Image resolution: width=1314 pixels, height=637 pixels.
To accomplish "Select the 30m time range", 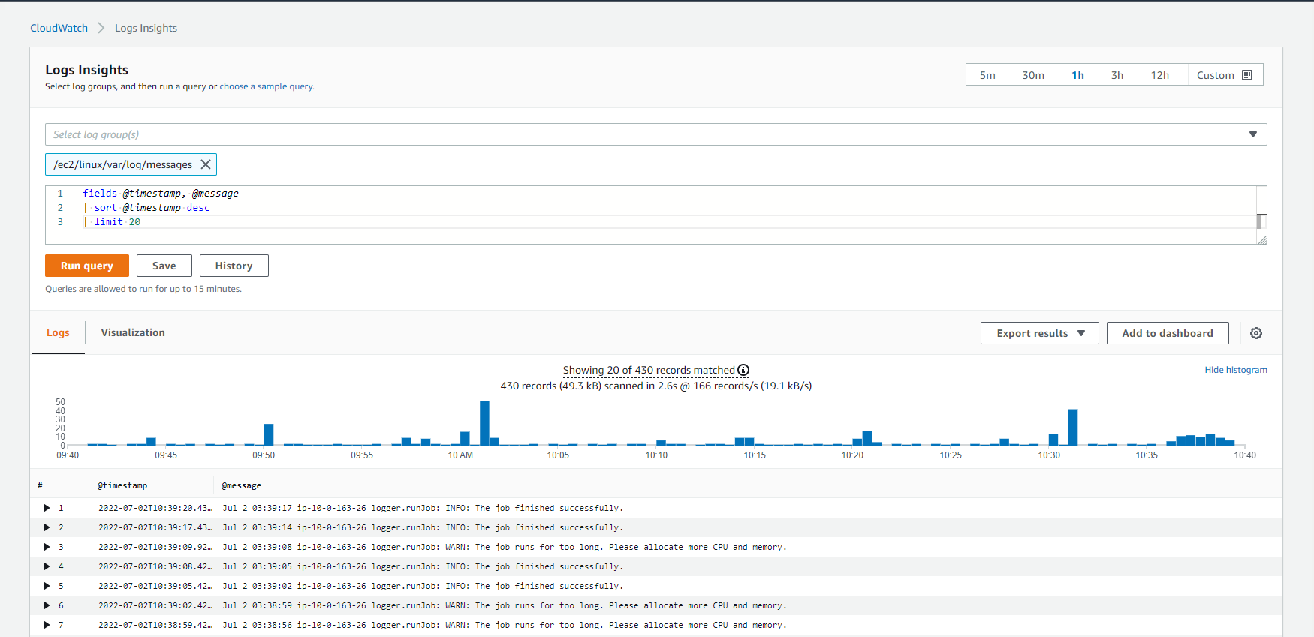I will [x=1033, y=75].
